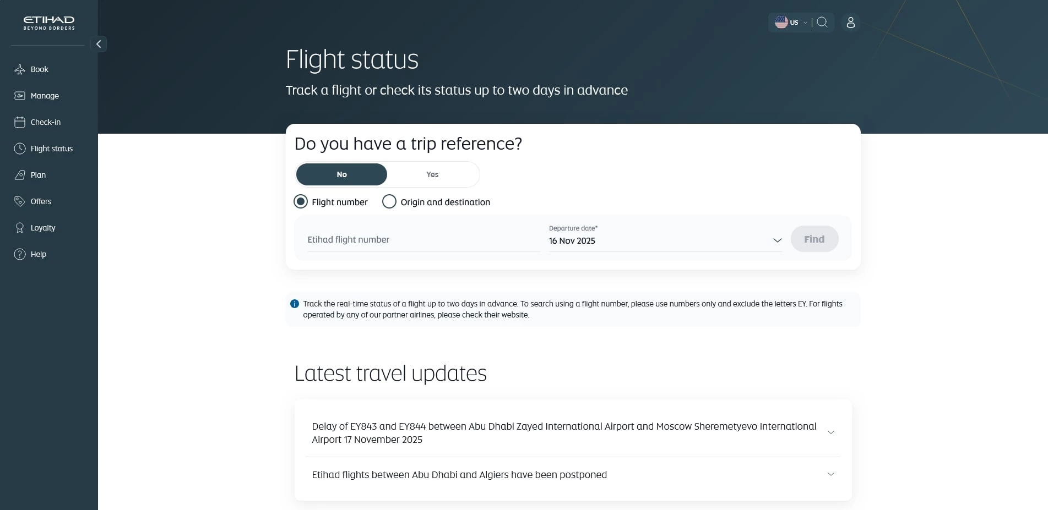This screenshot has height=510, width=1048.
Task: Choose No for trip reference
Action: (341, 174)
